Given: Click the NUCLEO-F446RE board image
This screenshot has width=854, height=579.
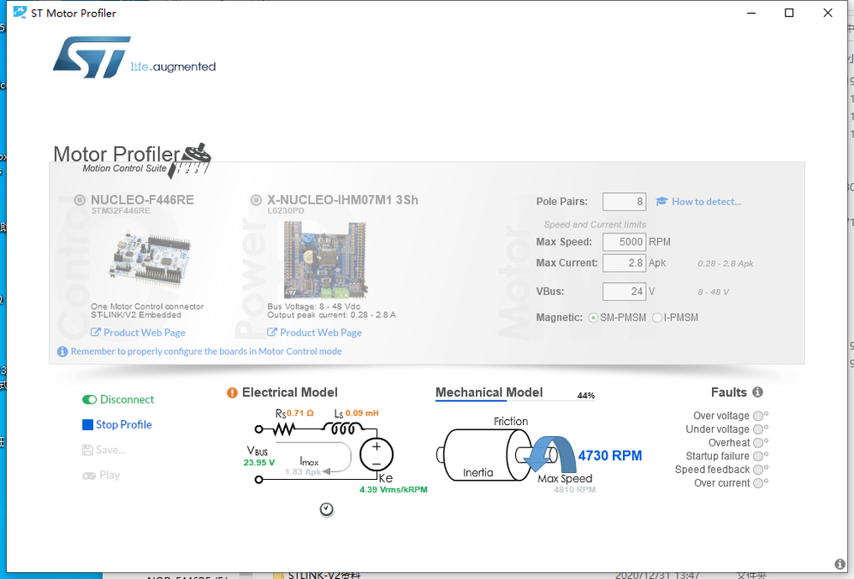Looking at the screenshot, I should coord(149,260).
